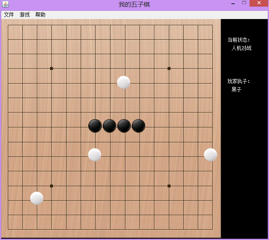Click the leftmost black stone in the row

click(95, 126)
